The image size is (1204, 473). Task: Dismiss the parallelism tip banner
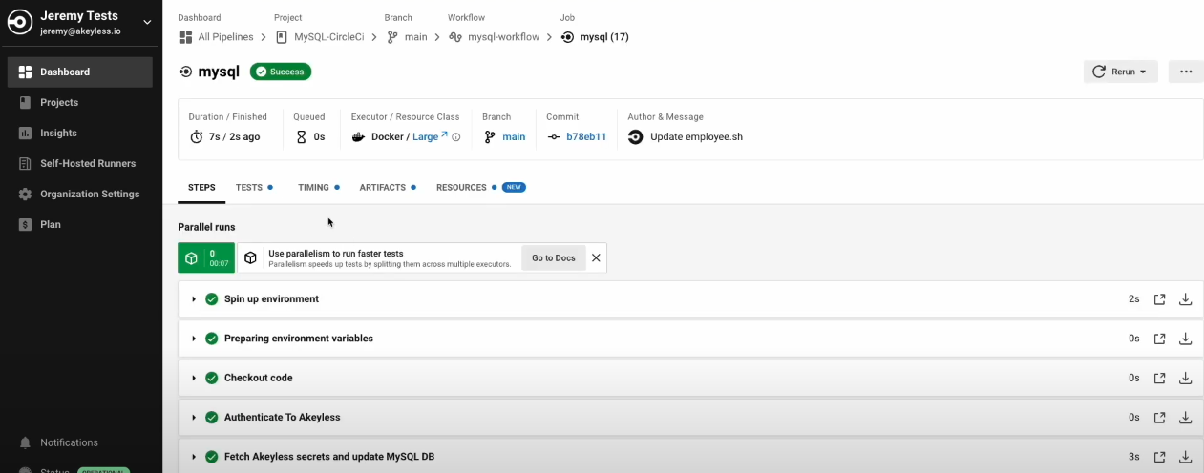(596, 257)
